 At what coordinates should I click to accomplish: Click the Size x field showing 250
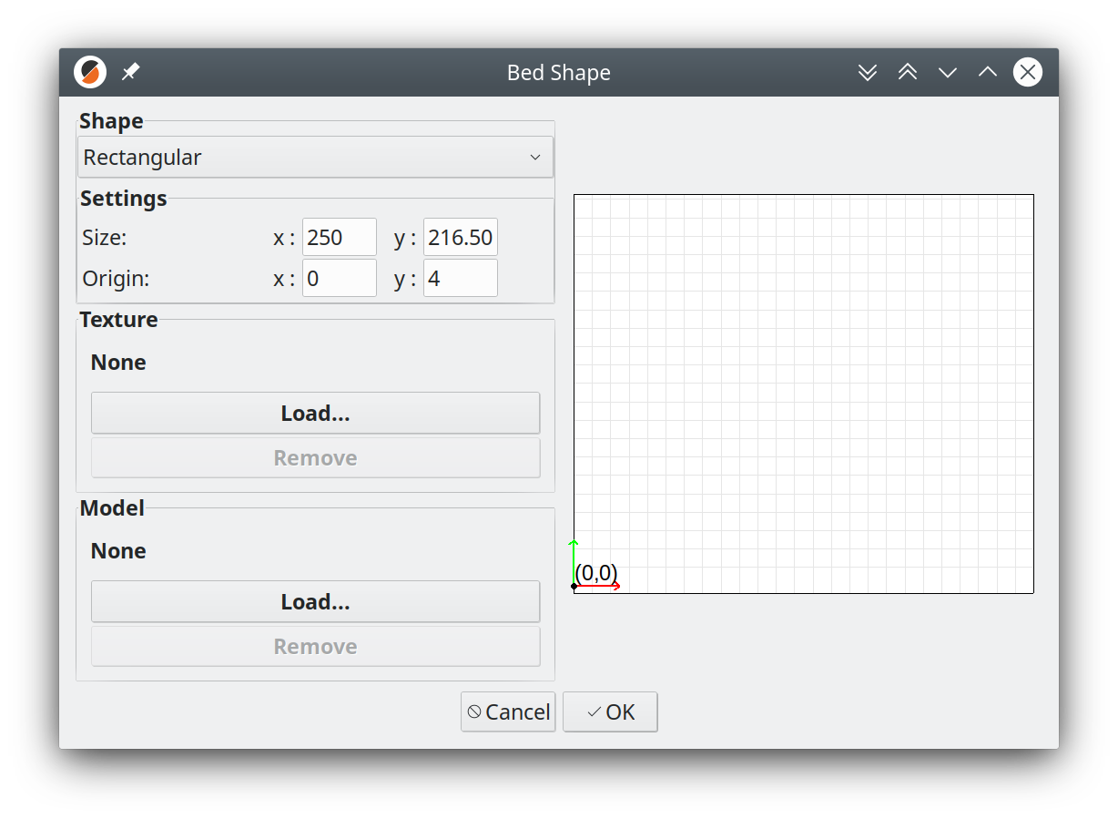(340, 238)
